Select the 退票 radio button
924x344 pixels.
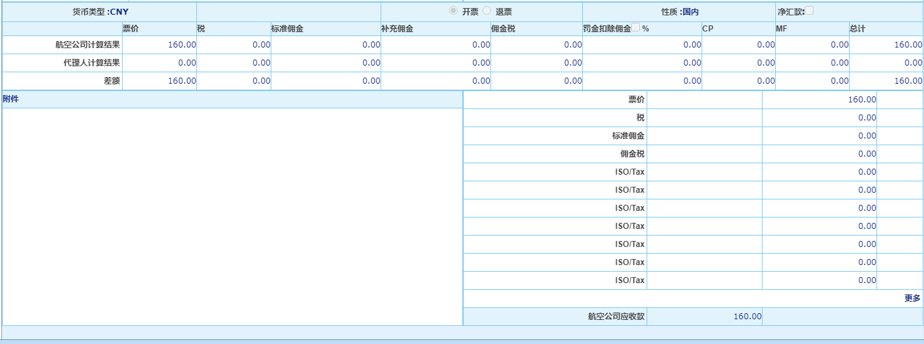pyautogui.click(x=487, y=11)
